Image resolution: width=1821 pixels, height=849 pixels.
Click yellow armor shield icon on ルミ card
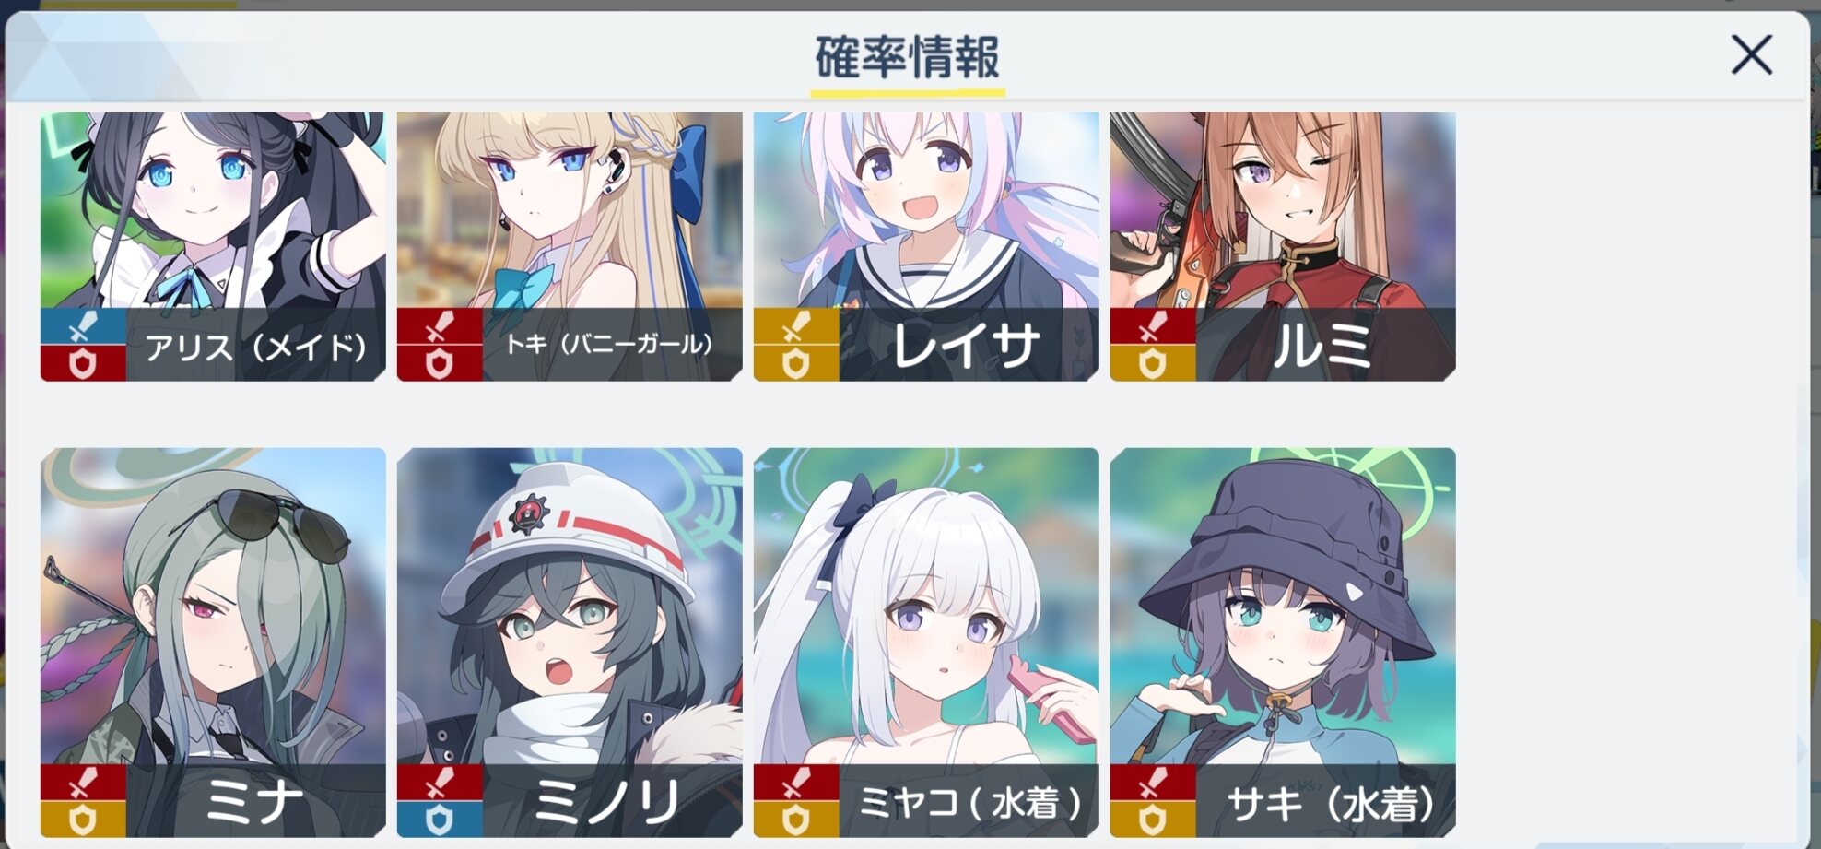pos(1153,362)
